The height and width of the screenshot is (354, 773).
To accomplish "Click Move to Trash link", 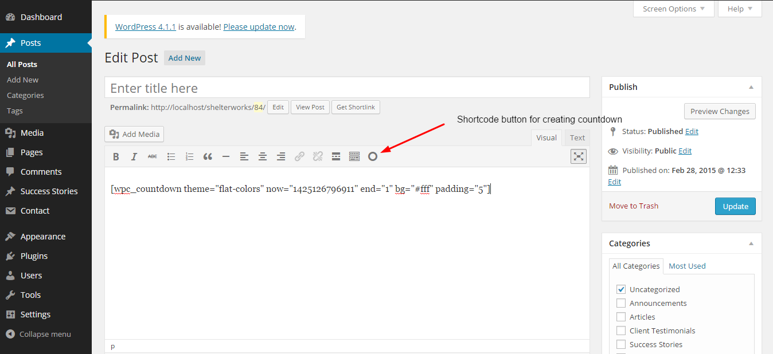I will tap(634, 206).
